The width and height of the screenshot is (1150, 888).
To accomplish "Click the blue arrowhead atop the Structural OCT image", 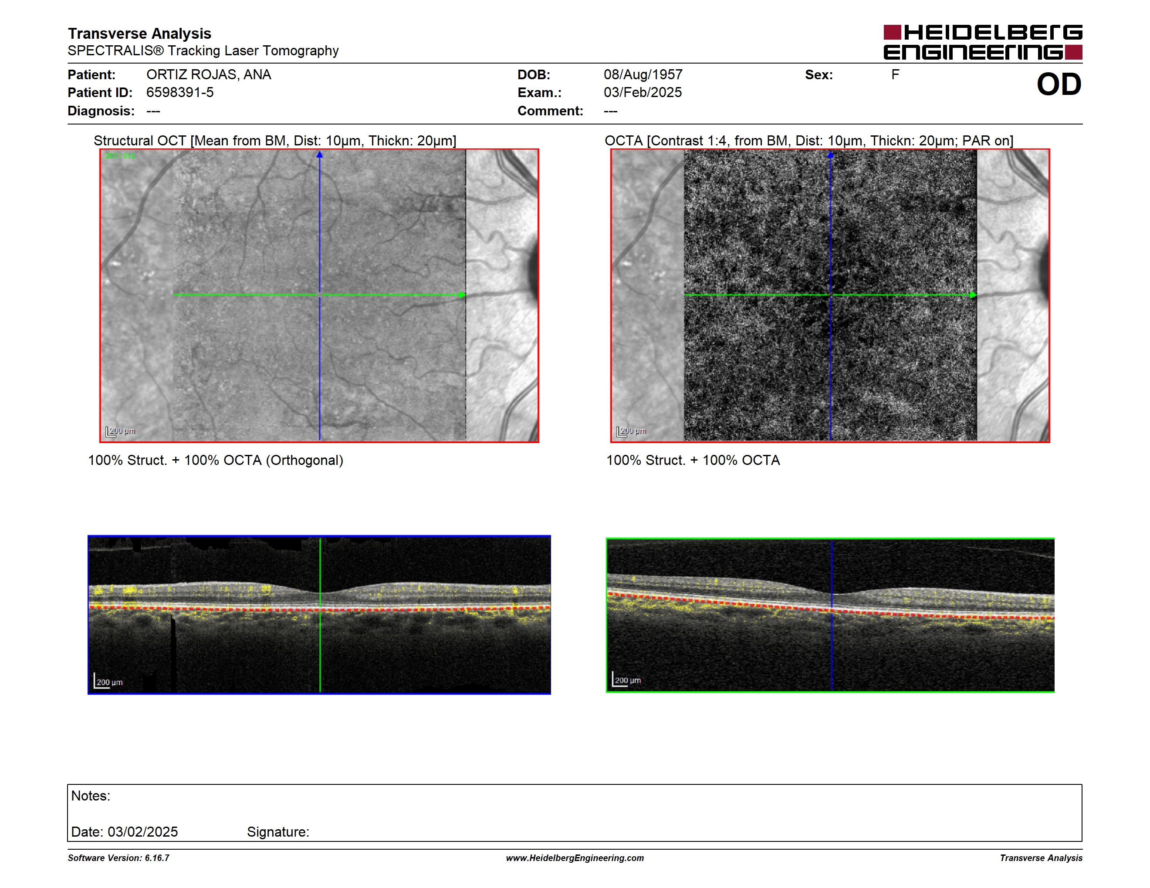I will tap(319, 155).
